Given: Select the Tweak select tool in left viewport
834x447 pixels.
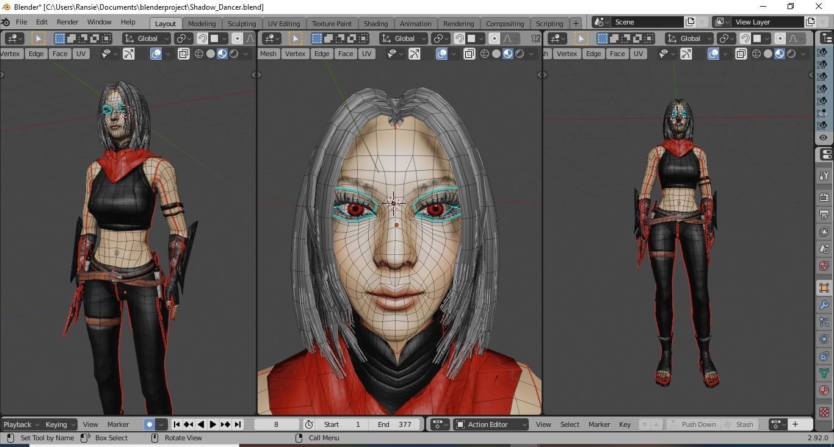Looking at the screenshot, I should tap(38, 38).
